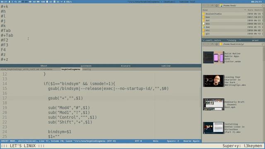Screen dimensions: 265x149
Task: Click the sub("Mod1","!",$1) line
Action: pyautogui.click(x=69, y=113)
